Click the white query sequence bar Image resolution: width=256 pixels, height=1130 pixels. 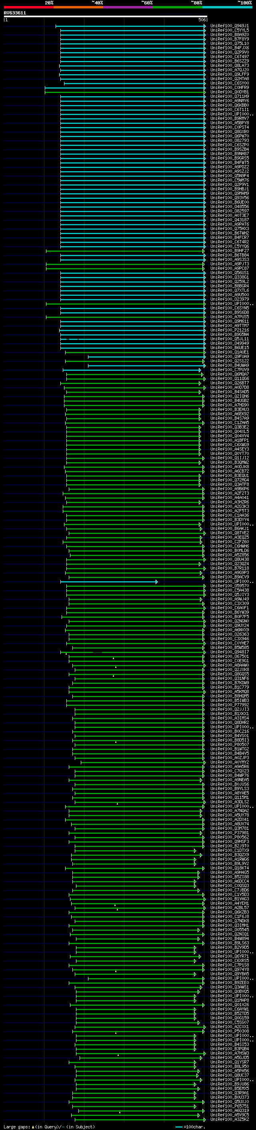coord(105,16)
